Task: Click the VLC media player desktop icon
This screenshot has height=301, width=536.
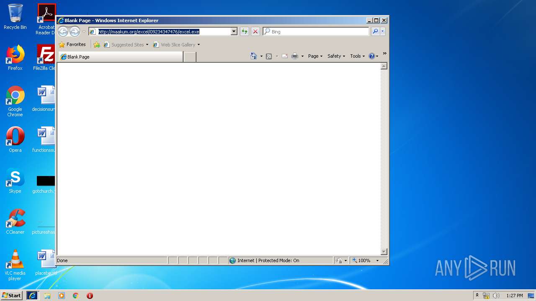Action: pos(15,265)
